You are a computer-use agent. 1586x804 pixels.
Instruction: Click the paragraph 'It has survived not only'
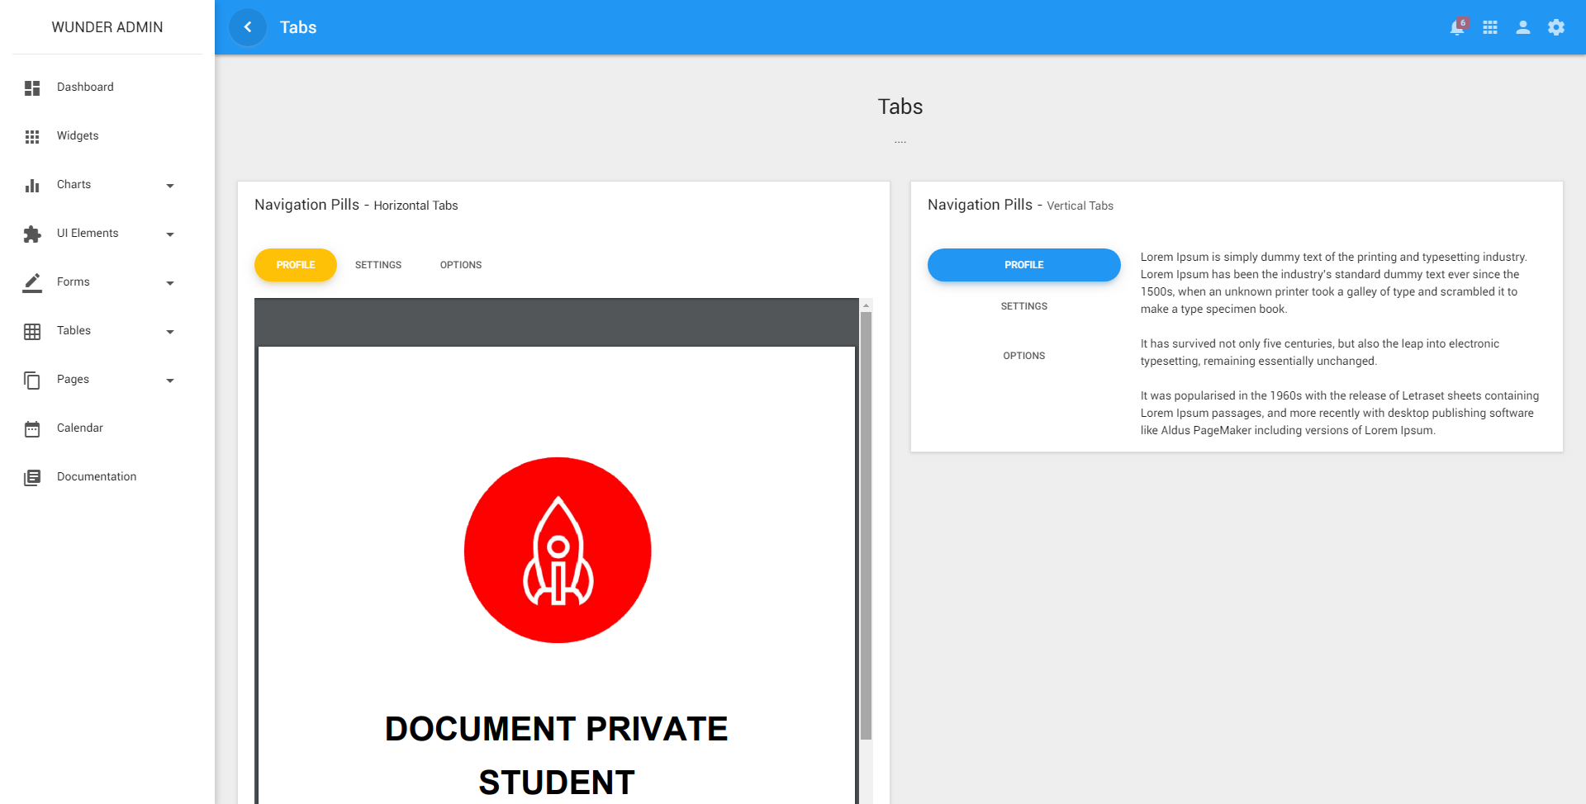tap(1320, 352)
